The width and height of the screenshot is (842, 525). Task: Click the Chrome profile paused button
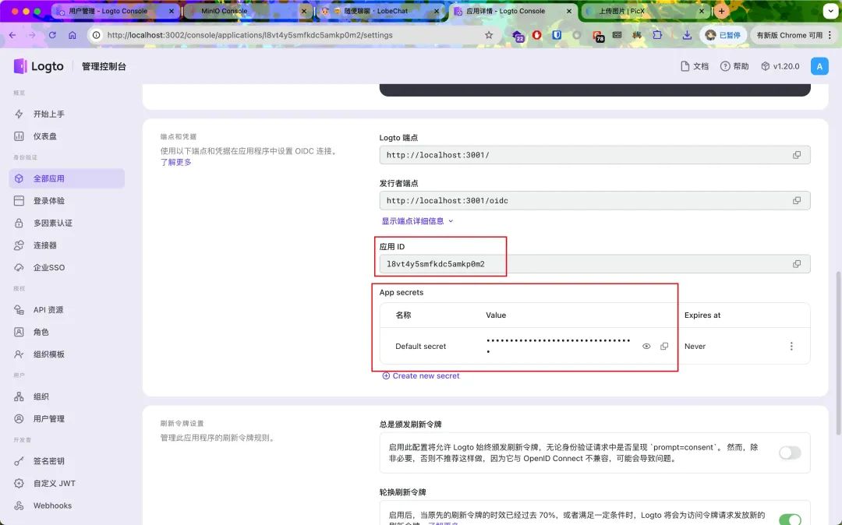723,35
